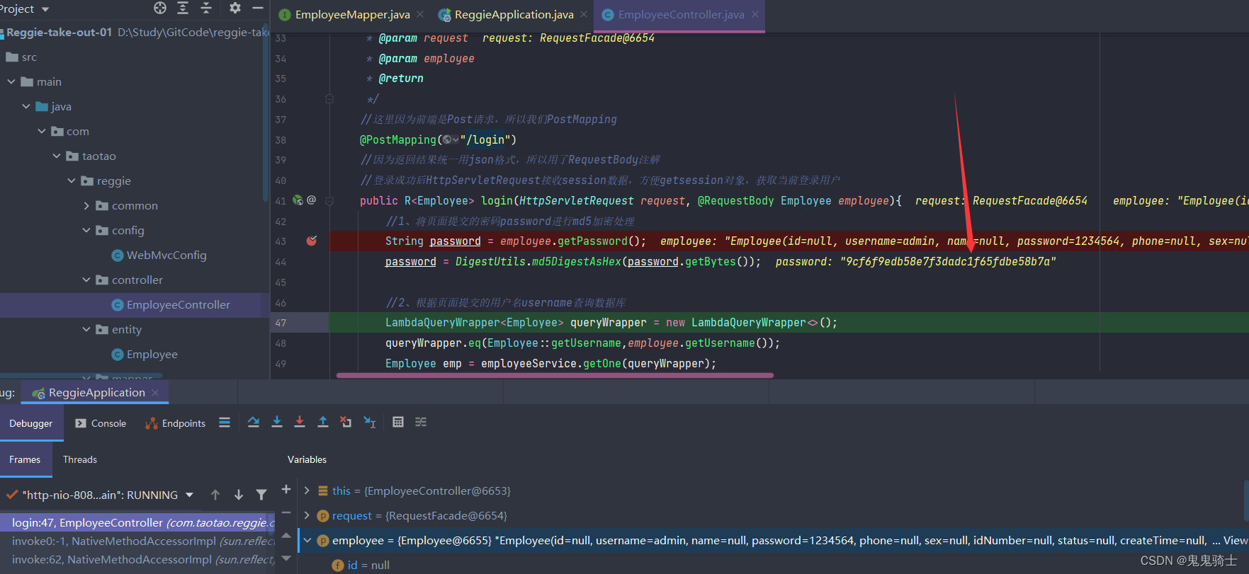
Task: Collapse the controller package
Action: (x=86, y=280)
